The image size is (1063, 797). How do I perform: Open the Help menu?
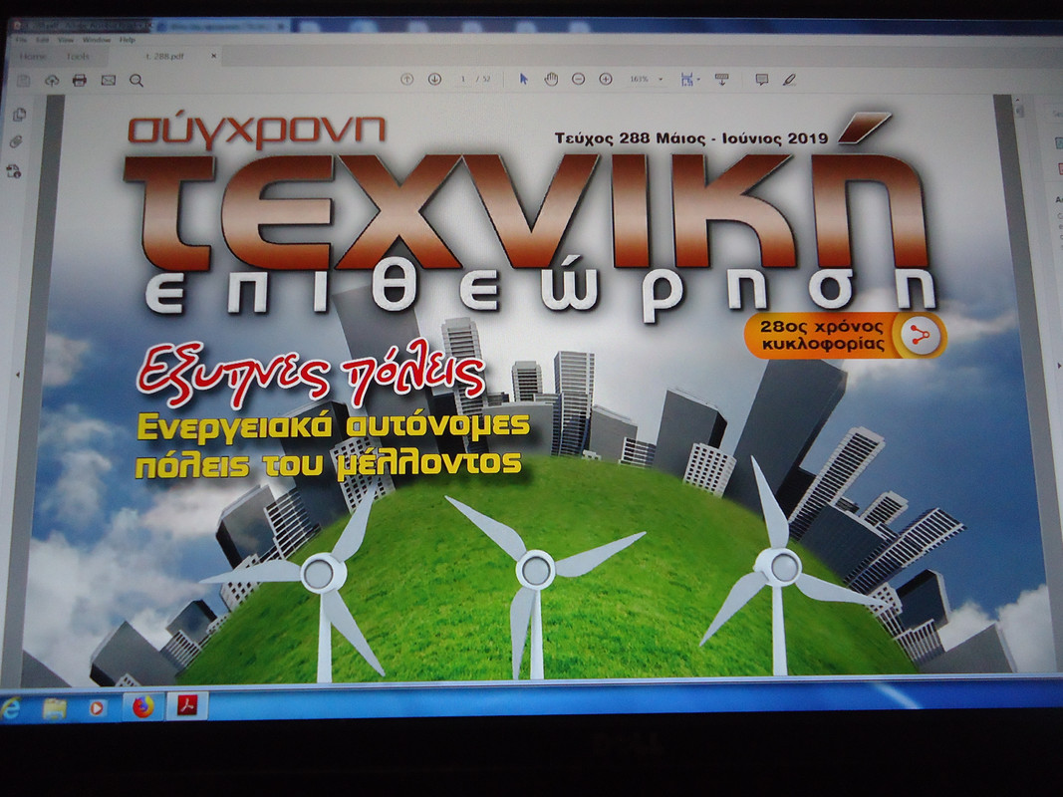tap(128, 40)
